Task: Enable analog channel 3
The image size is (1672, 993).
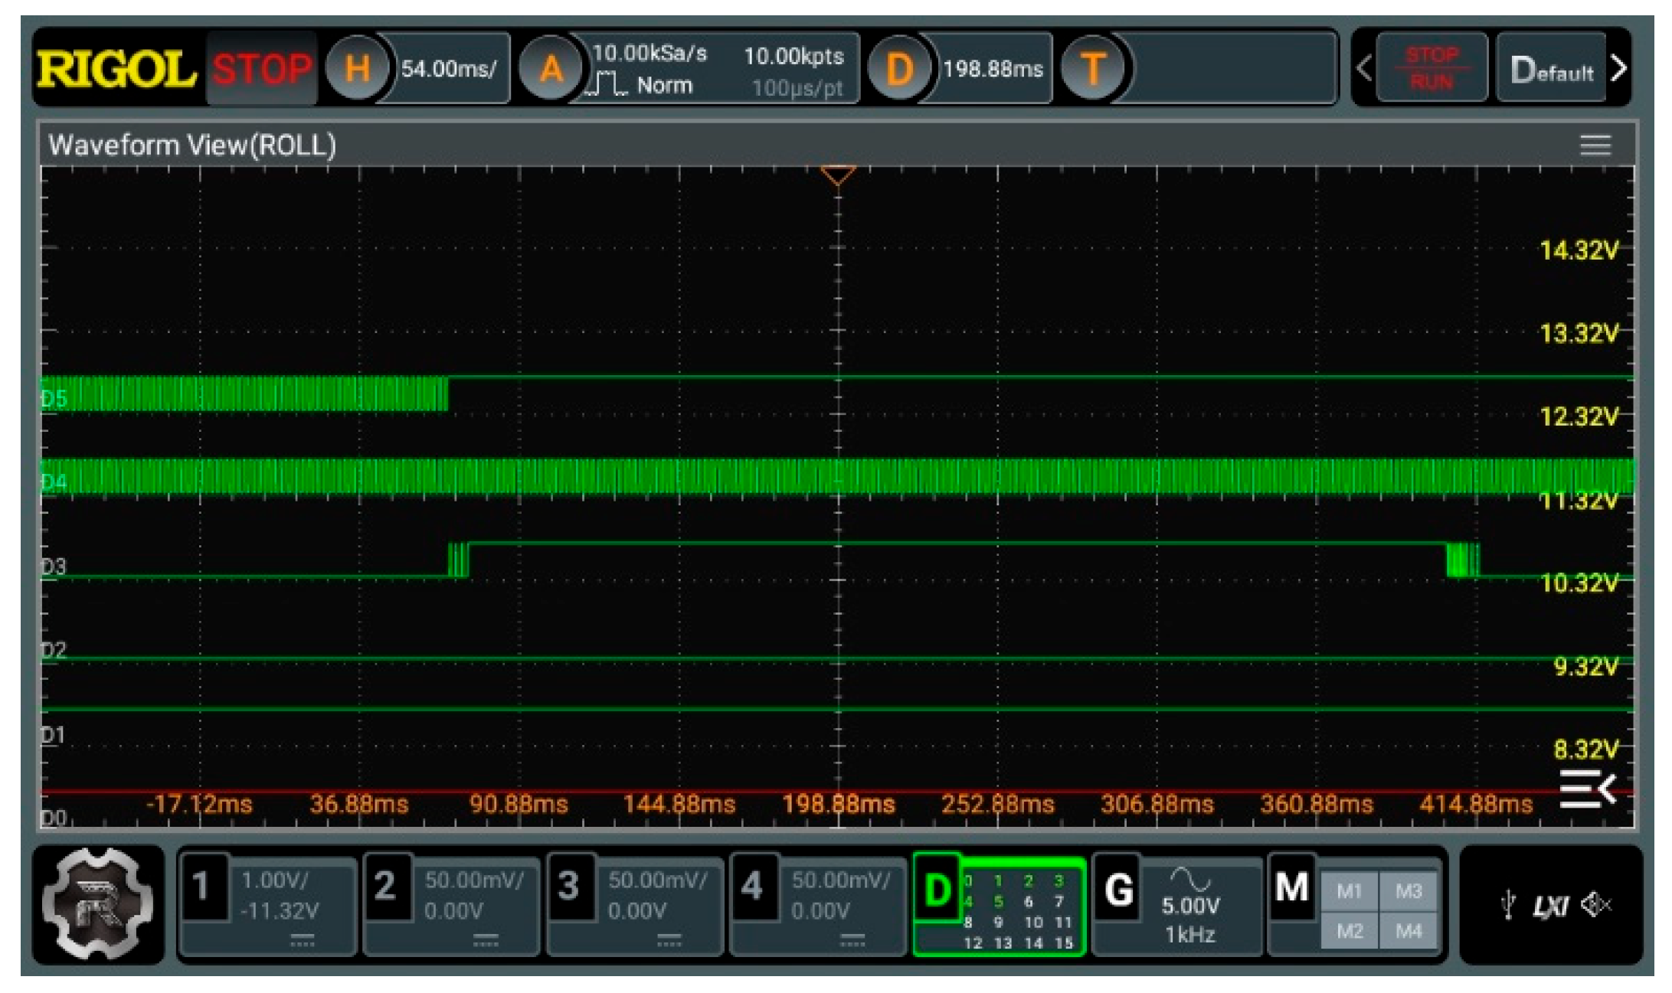Action: [568, 887]
